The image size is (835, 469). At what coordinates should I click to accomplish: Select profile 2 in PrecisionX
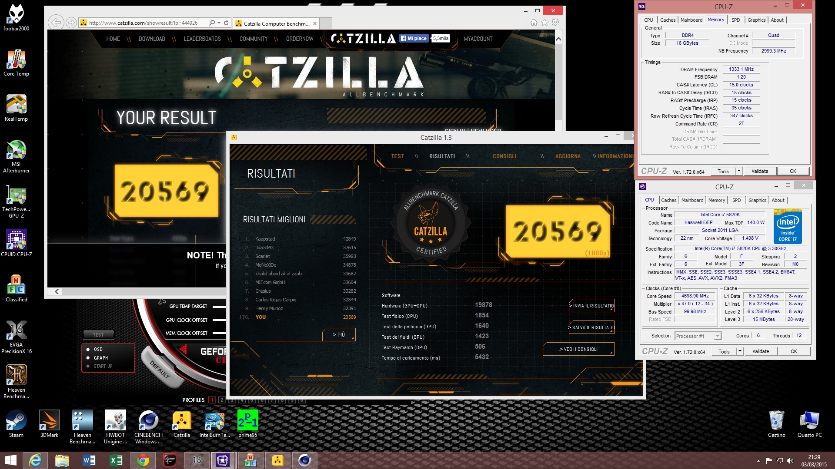(x=222, y=400)
